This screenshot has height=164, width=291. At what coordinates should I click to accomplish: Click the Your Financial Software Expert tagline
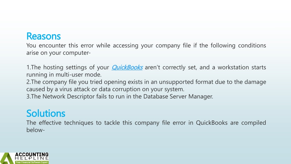(32, 162)
